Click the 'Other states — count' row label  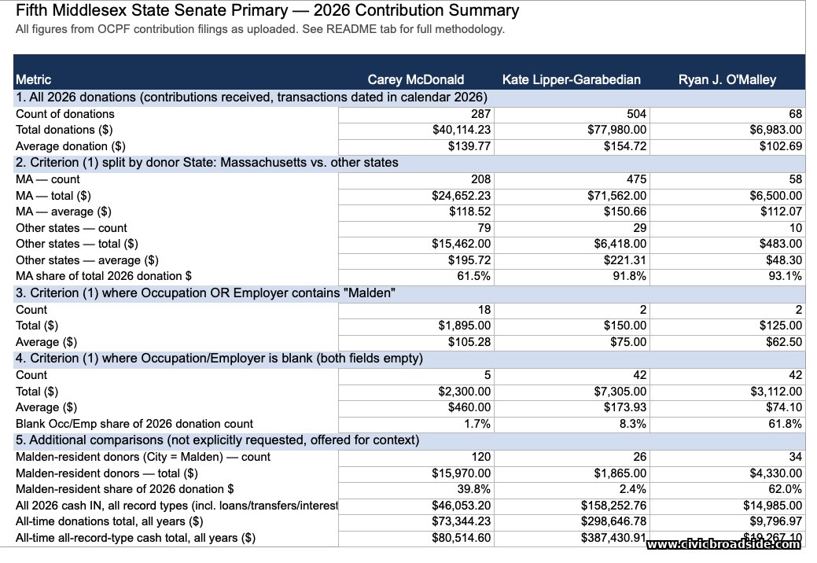tap(72, 228)
